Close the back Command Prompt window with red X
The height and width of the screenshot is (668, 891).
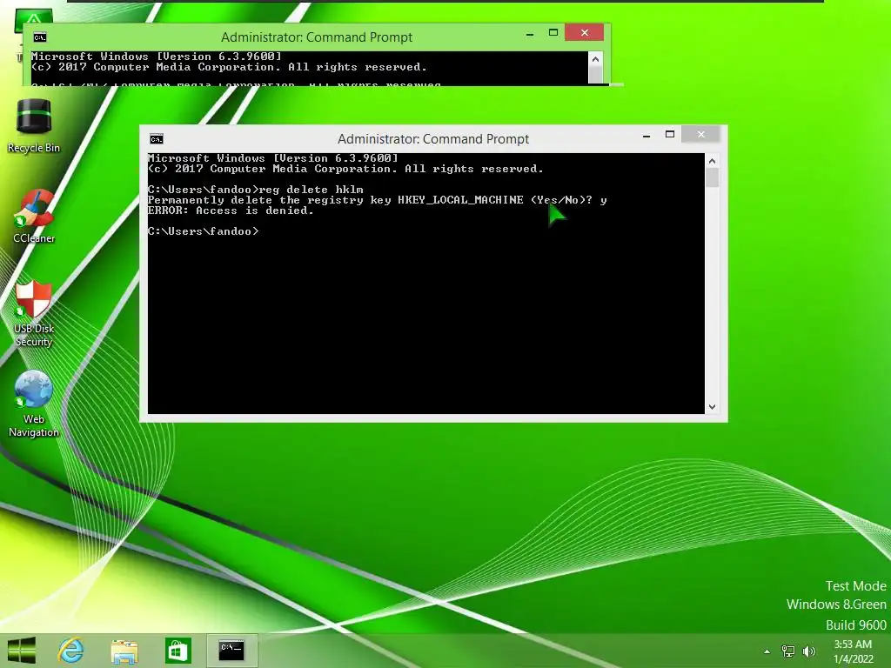(584, 32)
